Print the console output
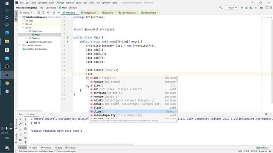The height and width of the screenshot is (153, 273). pos(26,138)
